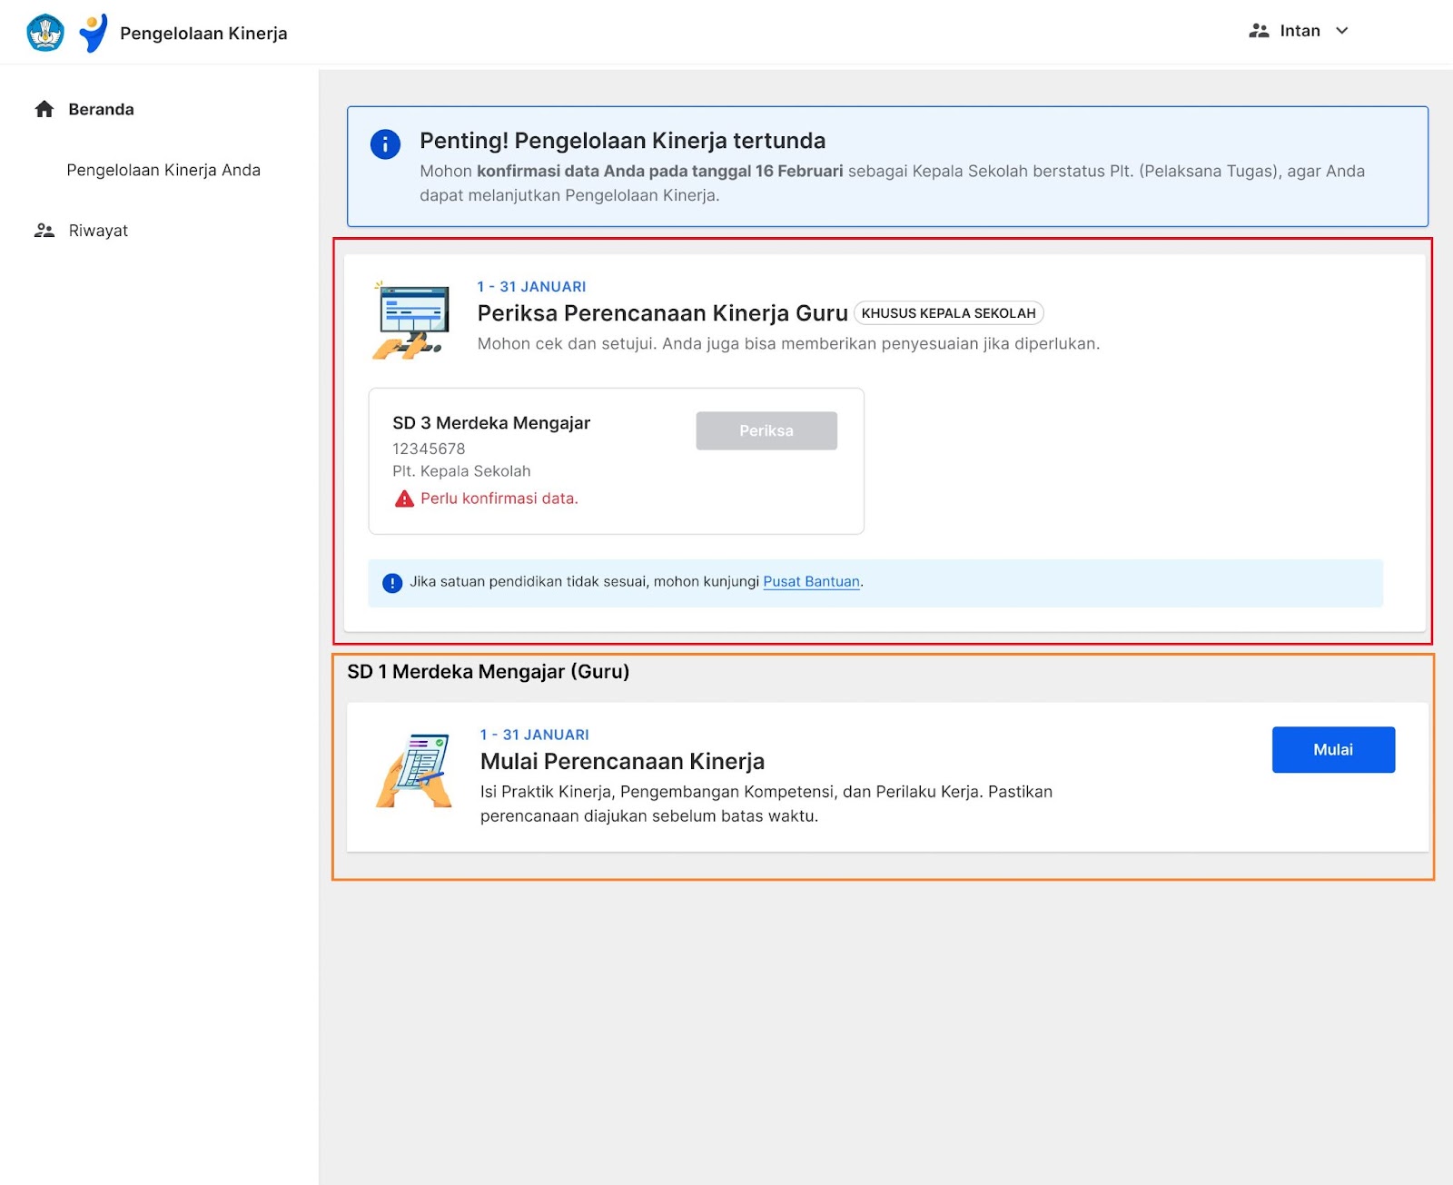Click the computer illustration for Periksa Perencanaan
Screen dimensions: 1453x1185
(x=412, y=320)
